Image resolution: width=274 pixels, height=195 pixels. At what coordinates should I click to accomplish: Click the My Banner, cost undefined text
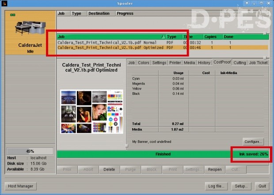click(152, 142)
